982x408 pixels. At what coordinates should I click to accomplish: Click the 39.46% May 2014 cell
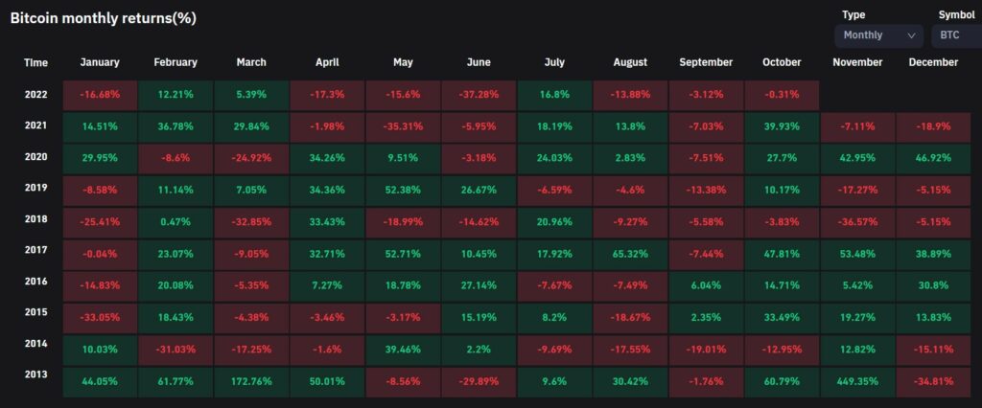pos(403,349)
